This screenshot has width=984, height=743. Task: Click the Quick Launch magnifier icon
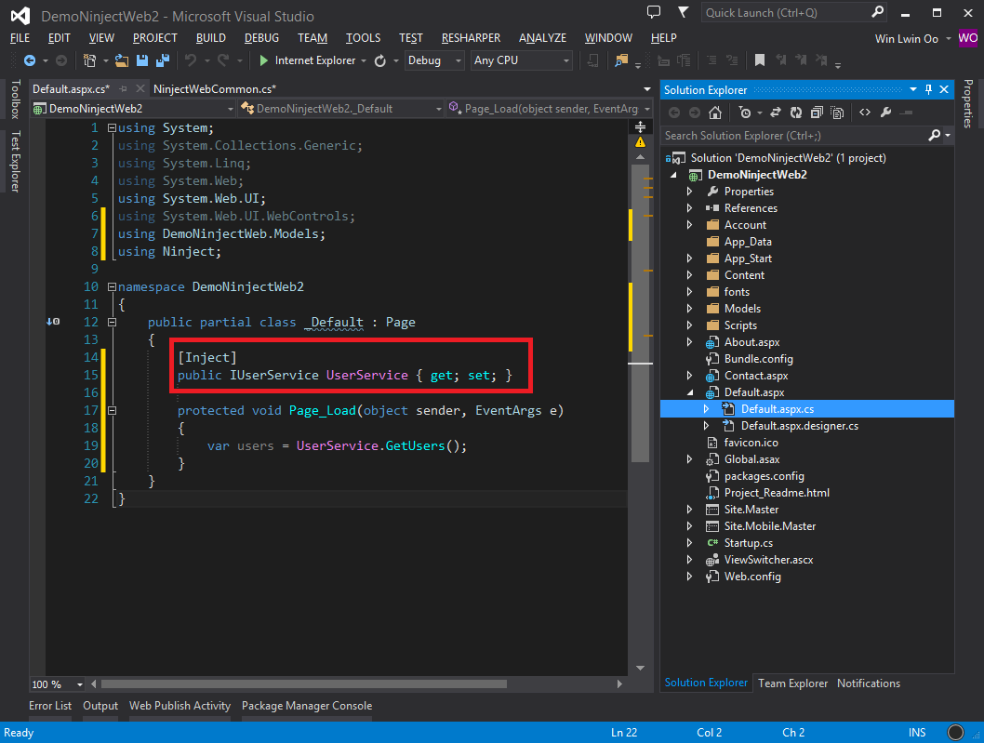click(x=878, y=12)
